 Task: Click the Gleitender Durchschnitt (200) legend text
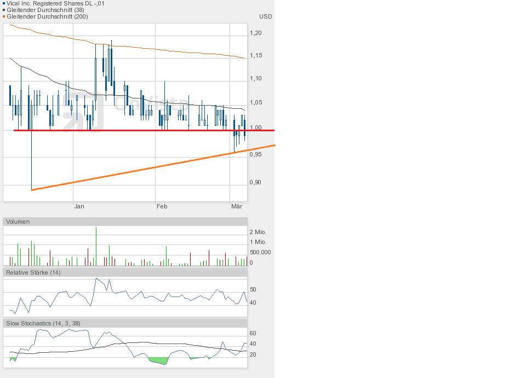click(x=48, y=16)
